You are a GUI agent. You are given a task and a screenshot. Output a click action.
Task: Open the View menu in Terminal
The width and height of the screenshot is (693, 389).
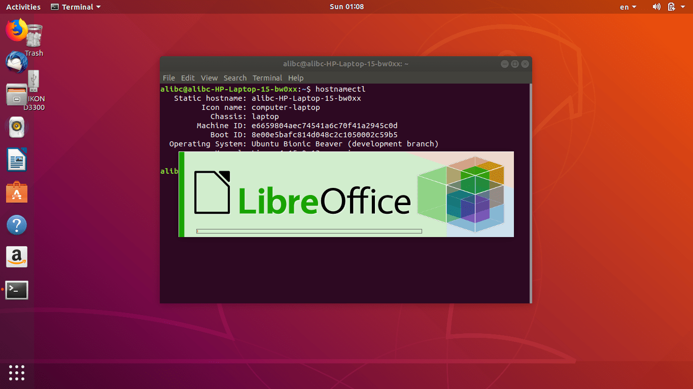point(209,78)
